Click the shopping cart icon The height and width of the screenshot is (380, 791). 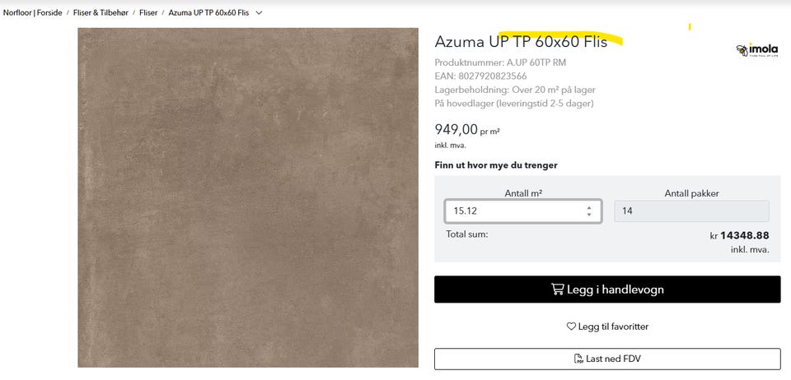coord(558,290)
